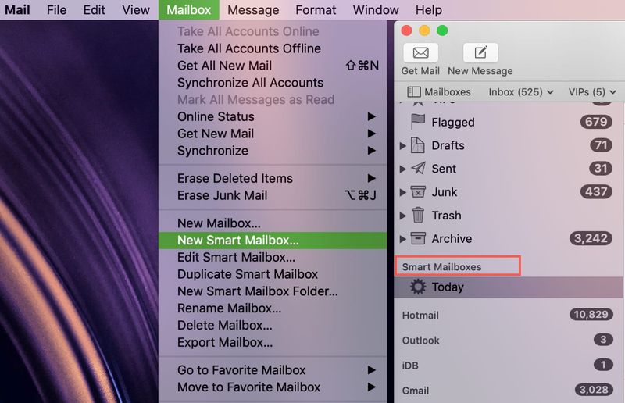
Task: Click the Drafts 71 count badge
Action: pos(601,145)
